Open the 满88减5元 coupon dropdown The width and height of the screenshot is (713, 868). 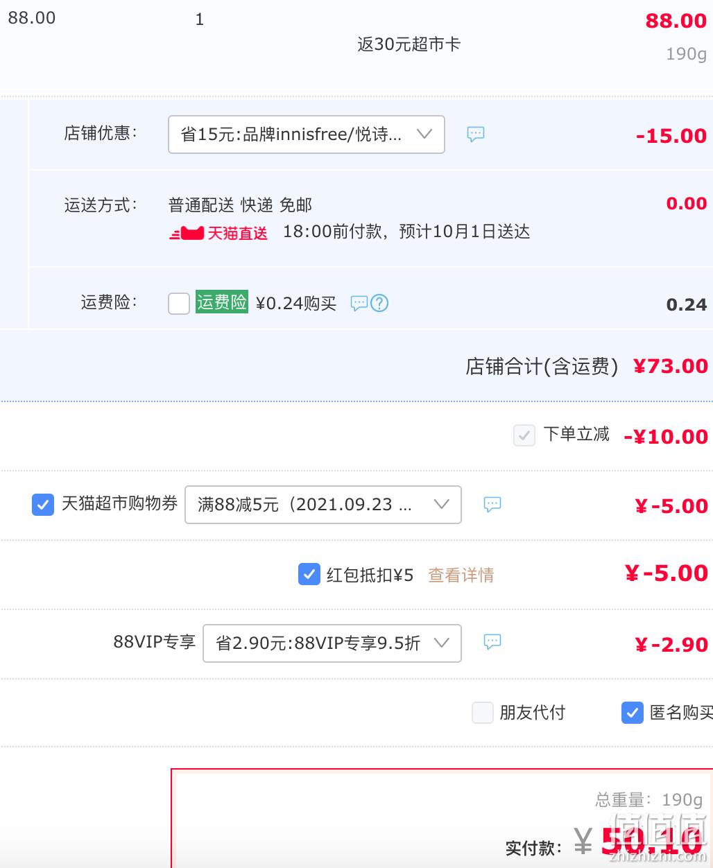click(323, 505)
